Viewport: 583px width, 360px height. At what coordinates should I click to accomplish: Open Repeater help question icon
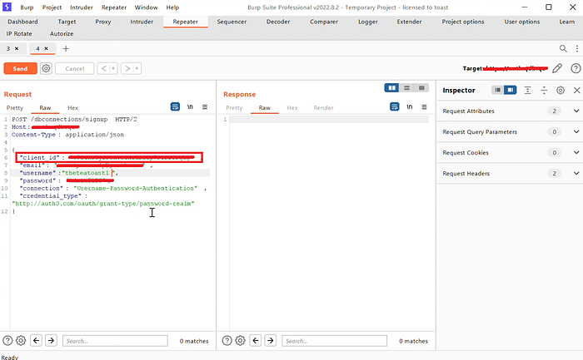tap(576, 68)
